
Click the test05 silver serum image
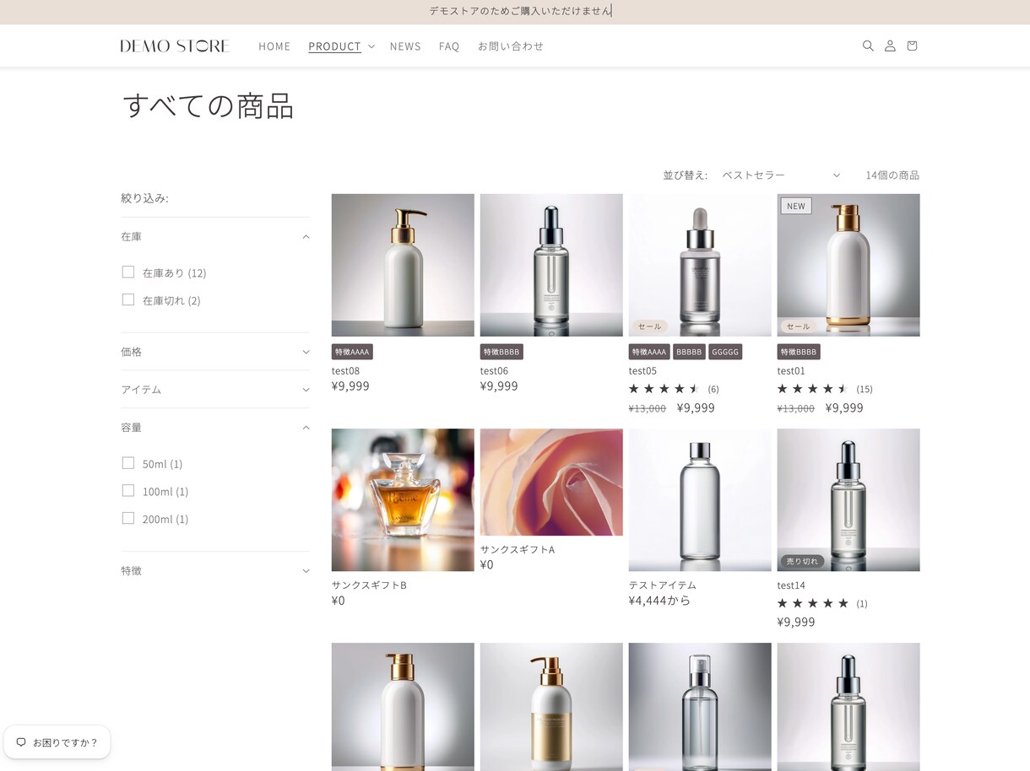click(700, 265)
